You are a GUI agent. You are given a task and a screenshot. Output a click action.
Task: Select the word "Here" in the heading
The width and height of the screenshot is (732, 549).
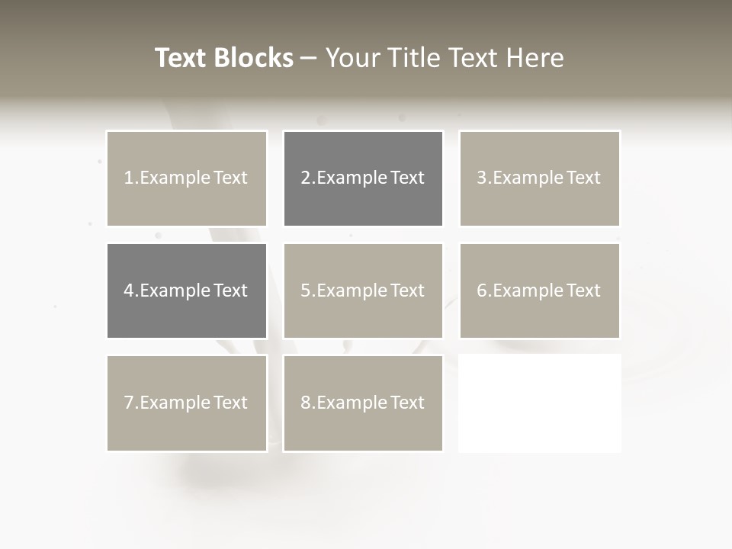pos(535,58)
